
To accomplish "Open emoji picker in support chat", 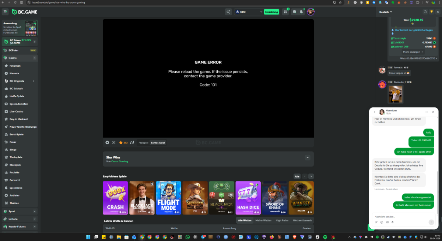I will coord(382,222).
